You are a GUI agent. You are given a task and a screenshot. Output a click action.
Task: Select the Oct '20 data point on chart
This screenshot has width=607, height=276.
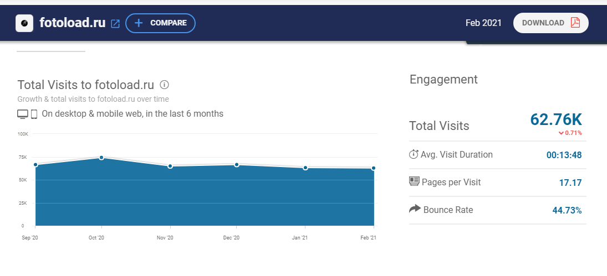pyautogui.click(x=101, y=158)
